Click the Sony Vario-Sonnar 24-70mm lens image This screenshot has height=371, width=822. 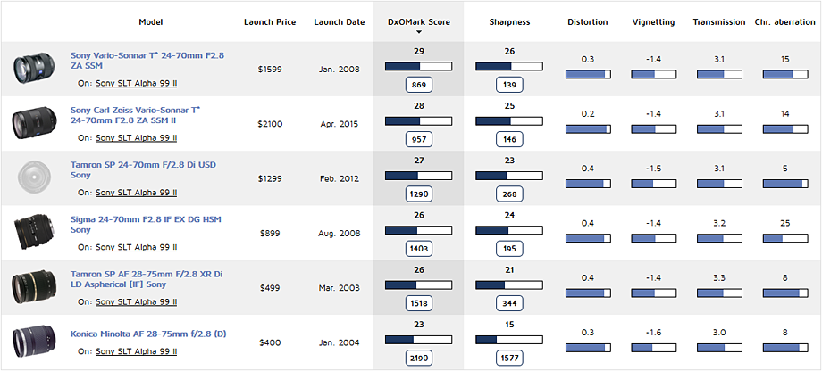(x=32, y=69)
